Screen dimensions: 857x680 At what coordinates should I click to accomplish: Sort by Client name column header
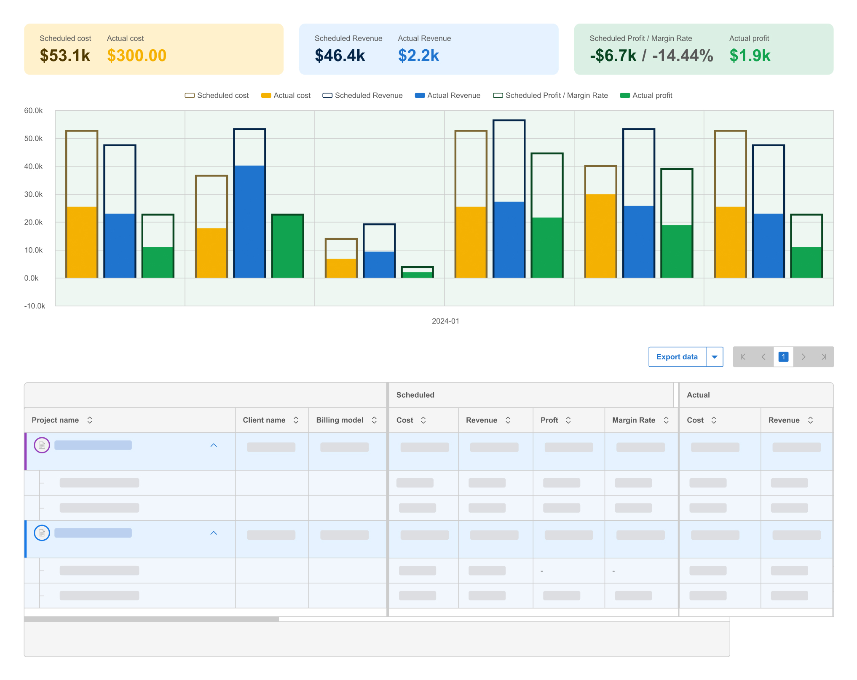click(296, 420)
